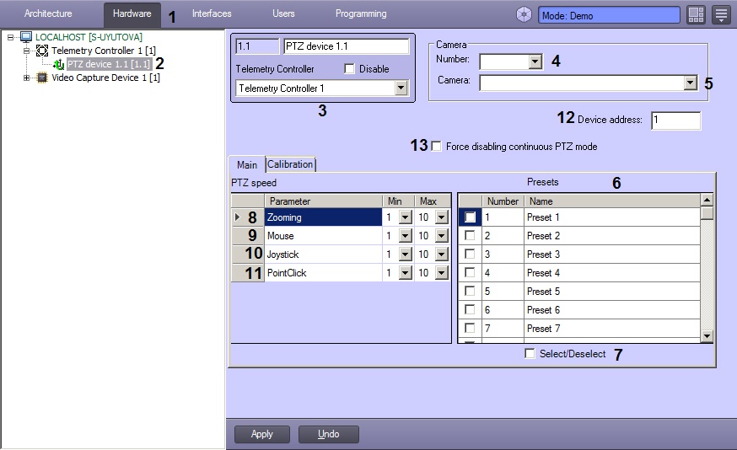Open the PointClick Max speed dropdown
Screen dimensions: 737x450
click(x=441, y=273)
